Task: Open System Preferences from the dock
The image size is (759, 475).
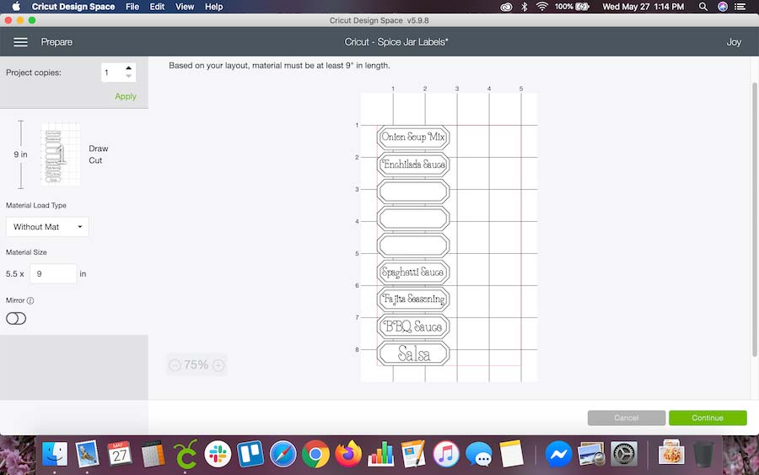Action: (624, 454)
